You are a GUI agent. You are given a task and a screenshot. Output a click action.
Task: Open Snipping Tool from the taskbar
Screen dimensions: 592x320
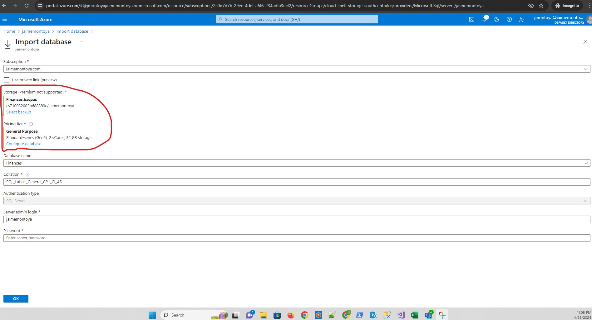coord(442,315)
